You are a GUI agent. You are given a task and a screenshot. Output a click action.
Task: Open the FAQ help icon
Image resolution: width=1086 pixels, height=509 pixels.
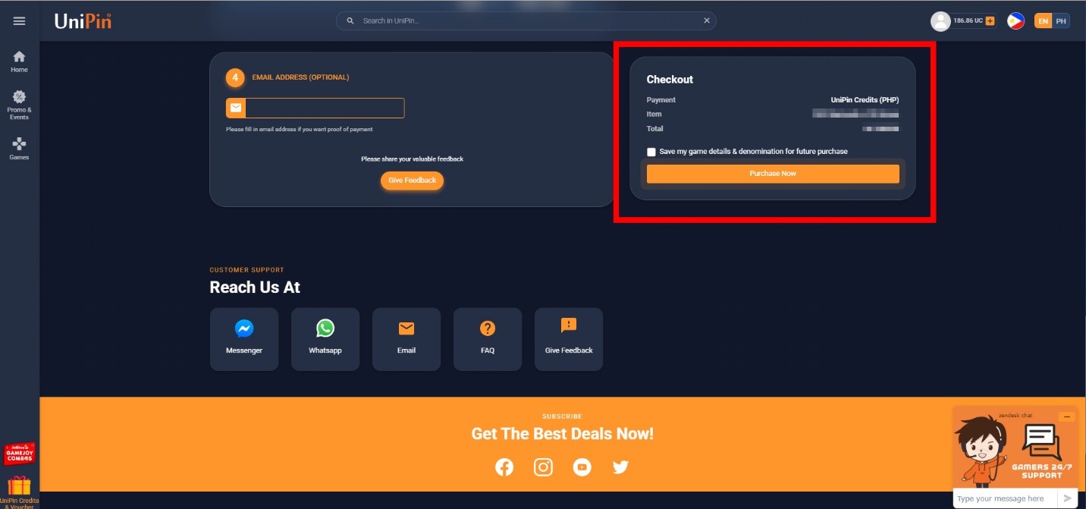[x=488, y=328]
